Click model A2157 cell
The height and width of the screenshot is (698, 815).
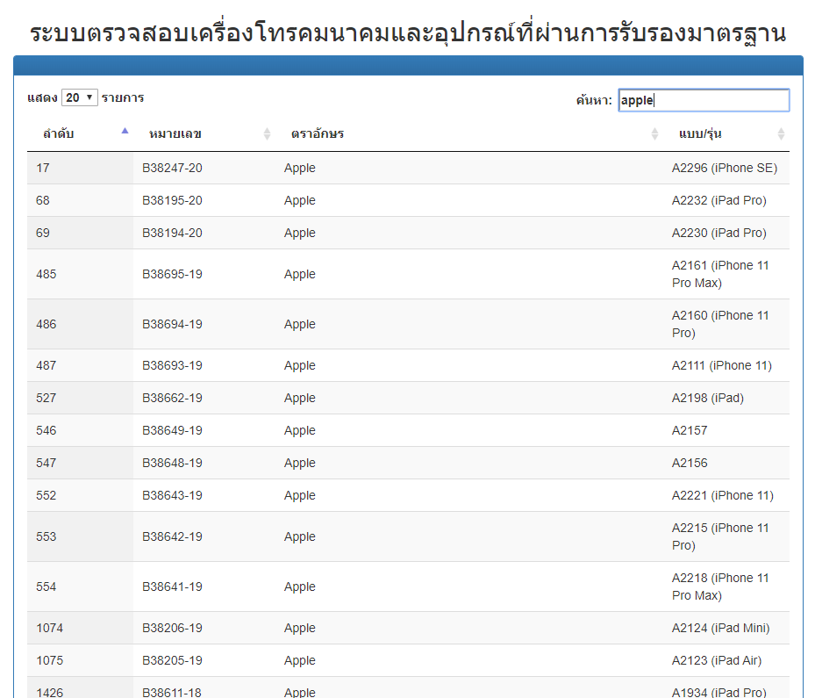(x=690, y=430)
